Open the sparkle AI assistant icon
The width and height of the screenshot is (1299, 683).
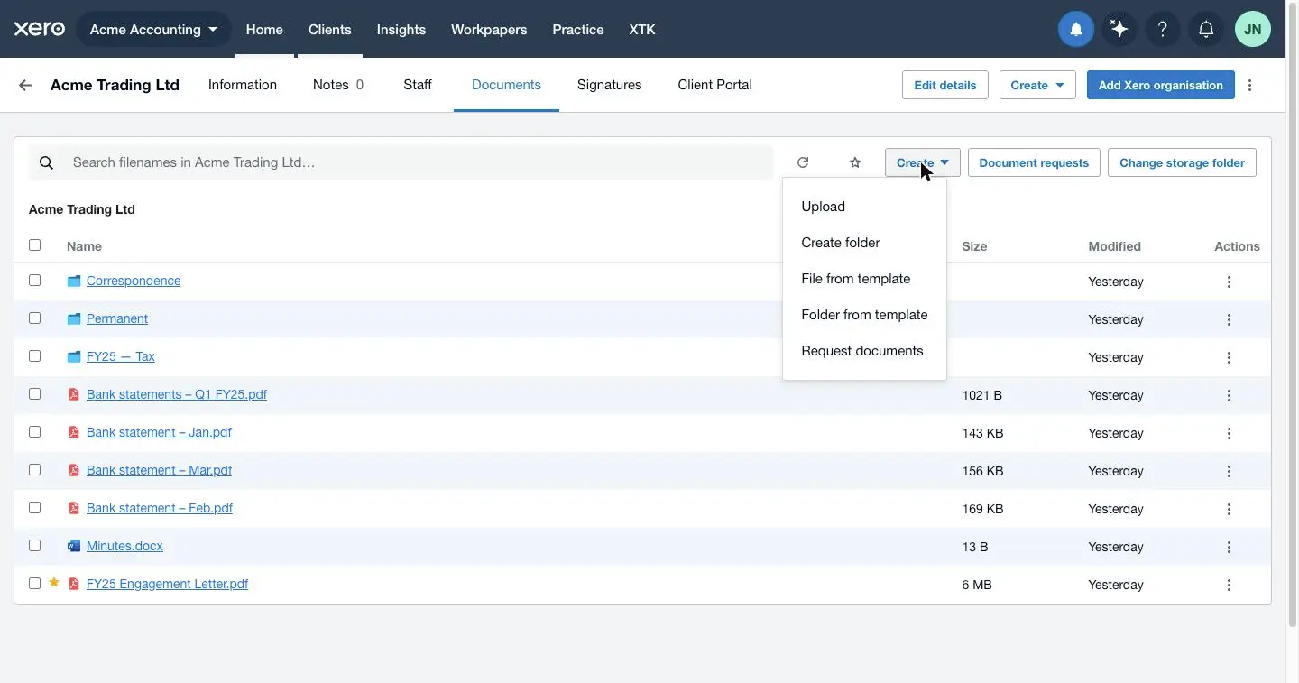pyautogui.click(x=1119, y=30)
